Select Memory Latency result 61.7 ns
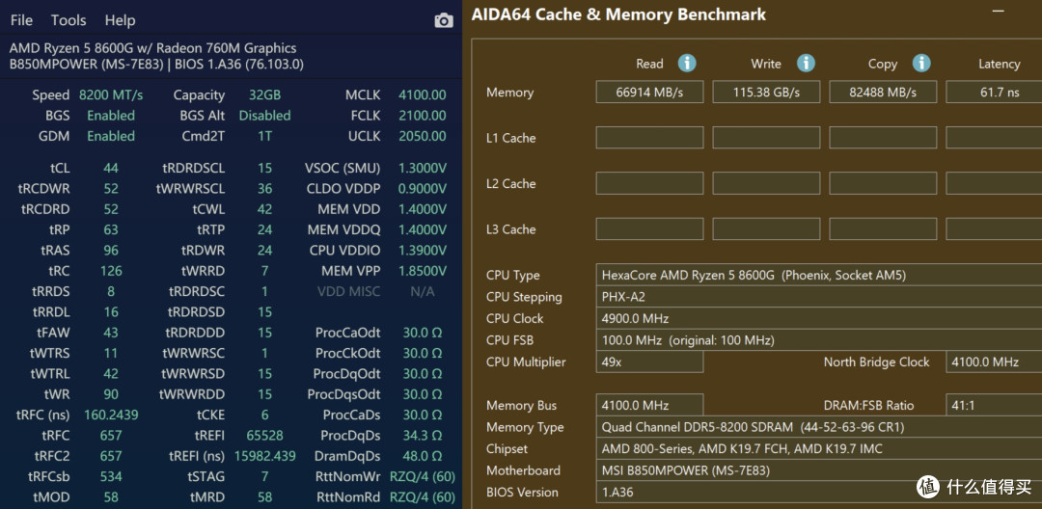Viewport: 1042px width, 509px height. [x=994, y=93]
